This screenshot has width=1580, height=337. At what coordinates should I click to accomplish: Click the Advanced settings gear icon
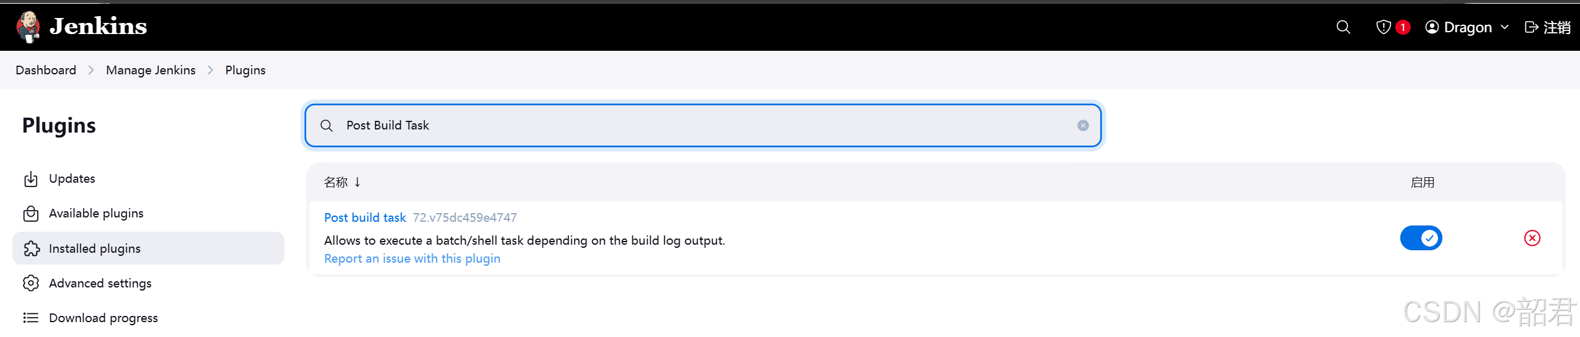point(31,283)
